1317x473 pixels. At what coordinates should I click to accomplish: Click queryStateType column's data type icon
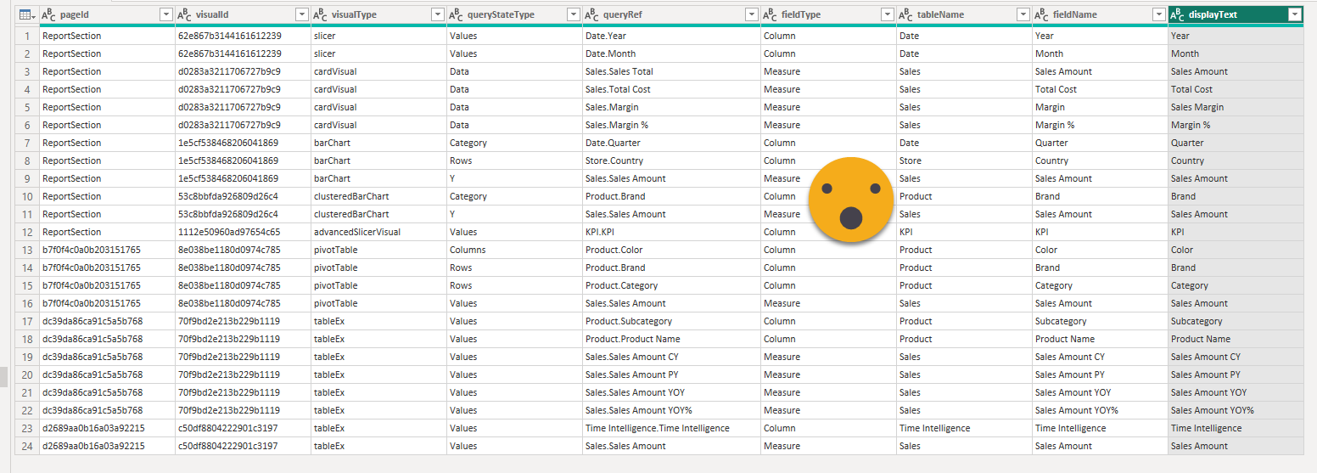click(x=457, y=14)
